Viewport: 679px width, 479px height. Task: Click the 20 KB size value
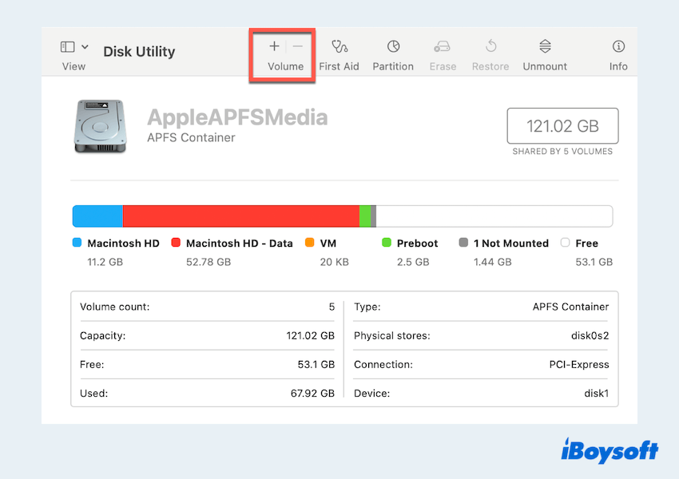coord(334,262)
